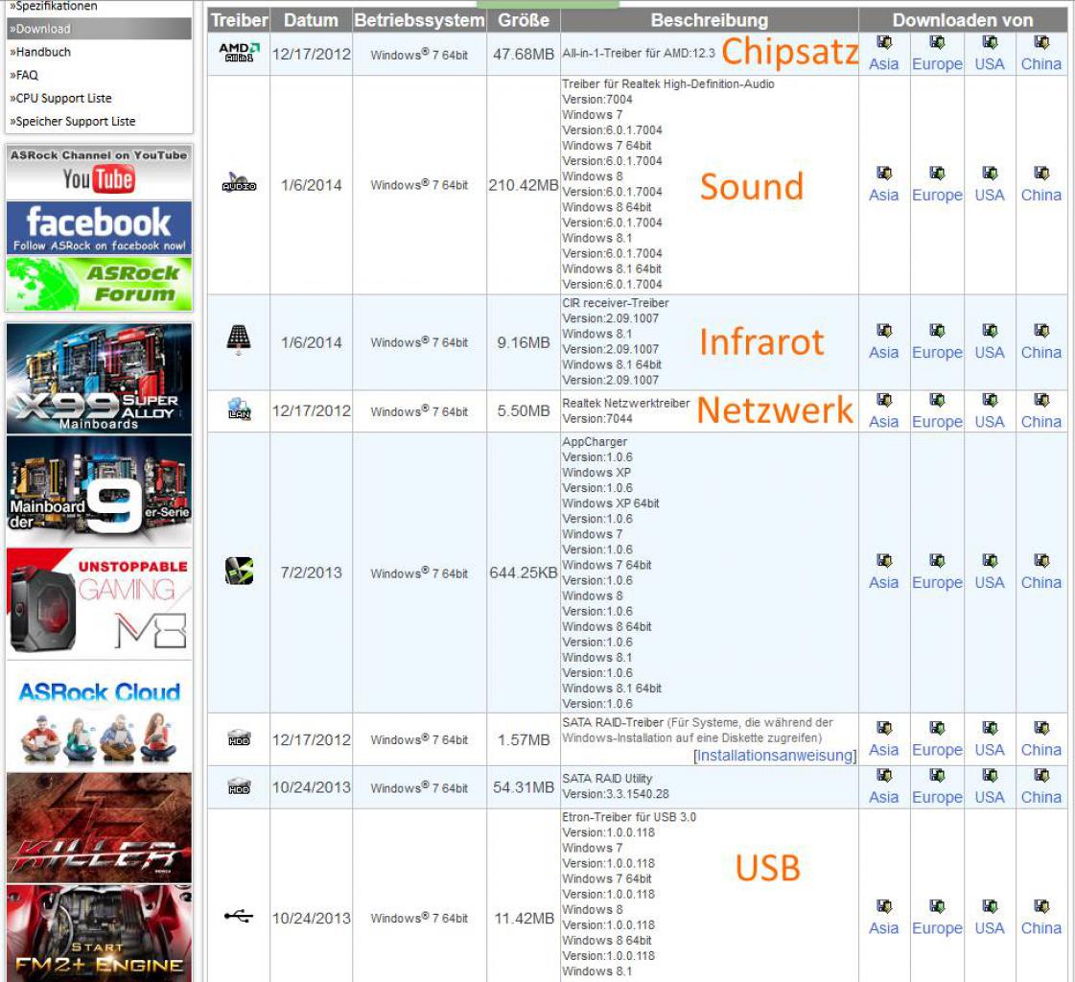Open the Installationsanweisung link
This screenshot has height=982, width=1075.
[775, 755]
